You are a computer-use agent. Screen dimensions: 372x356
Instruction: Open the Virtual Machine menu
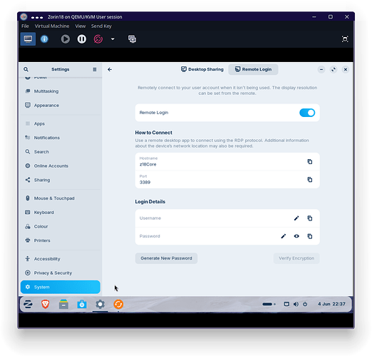(x=52, y=26)
